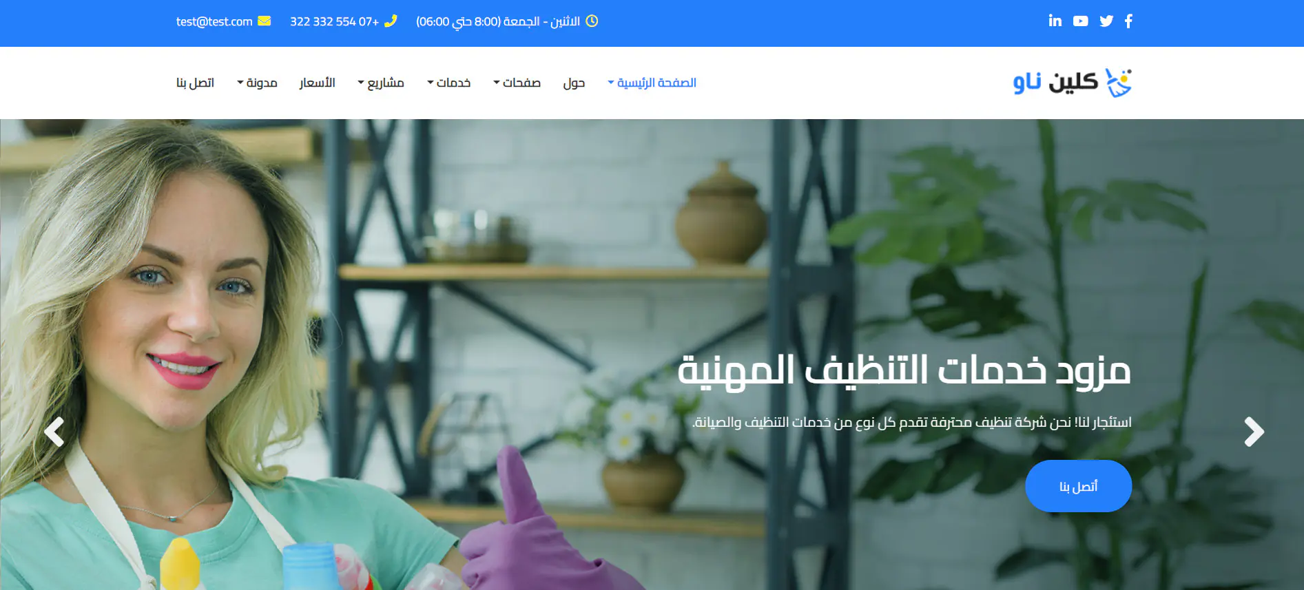Expand the مدونة dropdown menu
Viewport: 1304px width, 590px height.
[257, 83]
